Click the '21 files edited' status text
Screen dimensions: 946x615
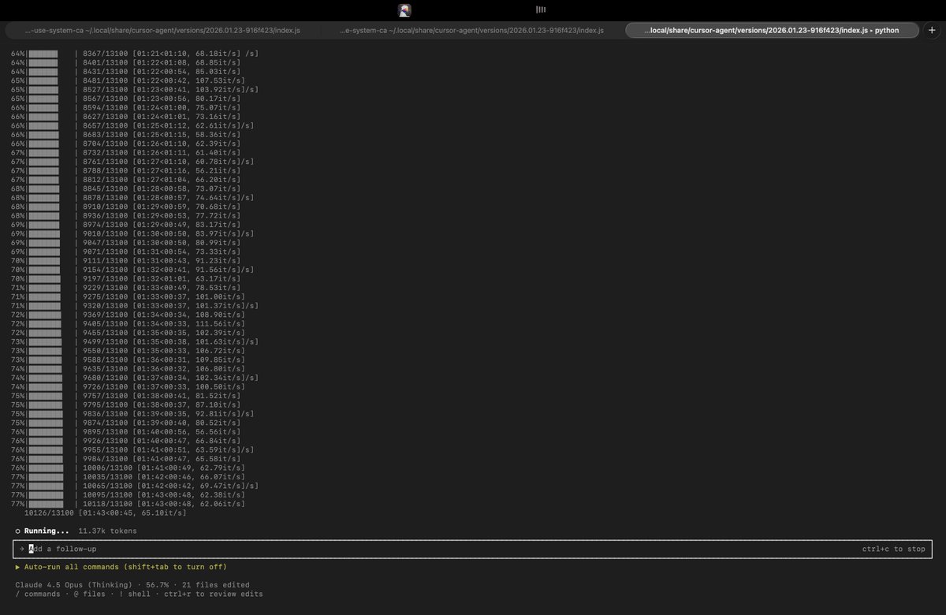(214, 585)
